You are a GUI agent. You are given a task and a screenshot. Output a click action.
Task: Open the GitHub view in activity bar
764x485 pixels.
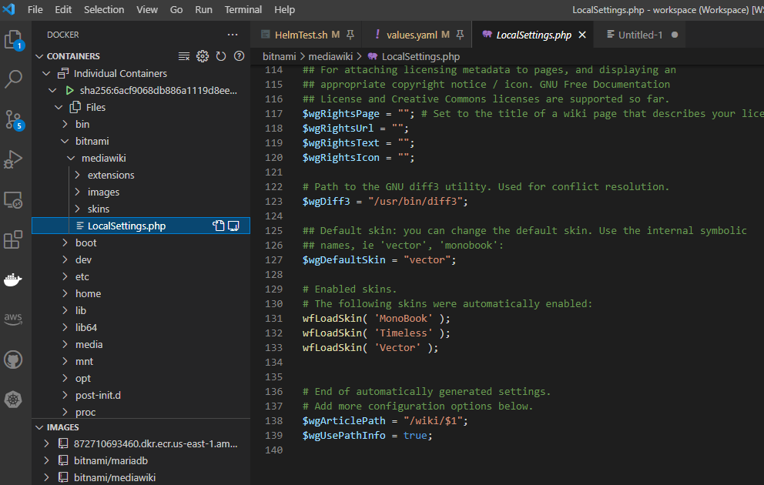[x=13, y=360]
